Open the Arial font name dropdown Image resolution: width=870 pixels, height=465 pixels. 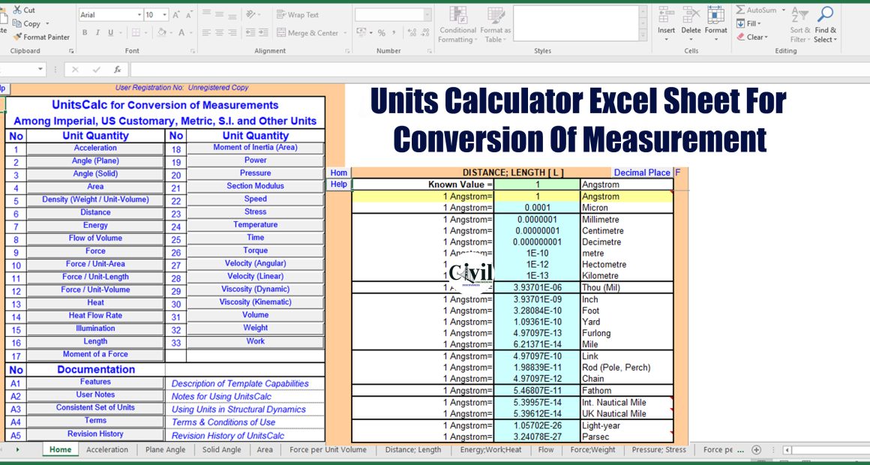(139, 15)
